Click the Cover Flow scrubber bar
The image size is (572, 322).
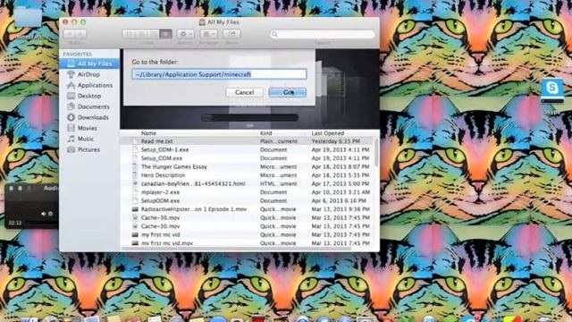[249, 117]
